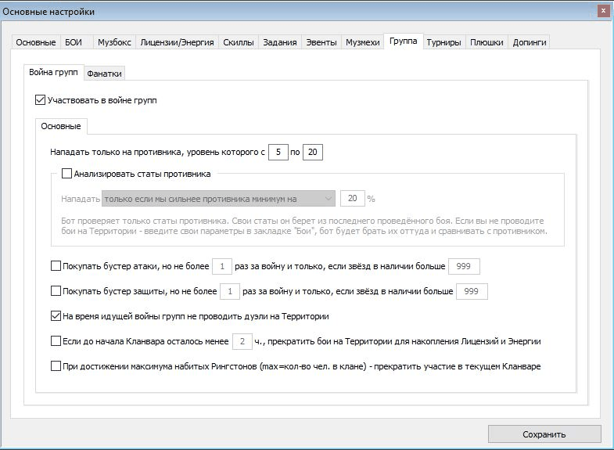614x450 pixels.
Task: Switch to the Фанатки sub-tab
Action: coord(104,74)
